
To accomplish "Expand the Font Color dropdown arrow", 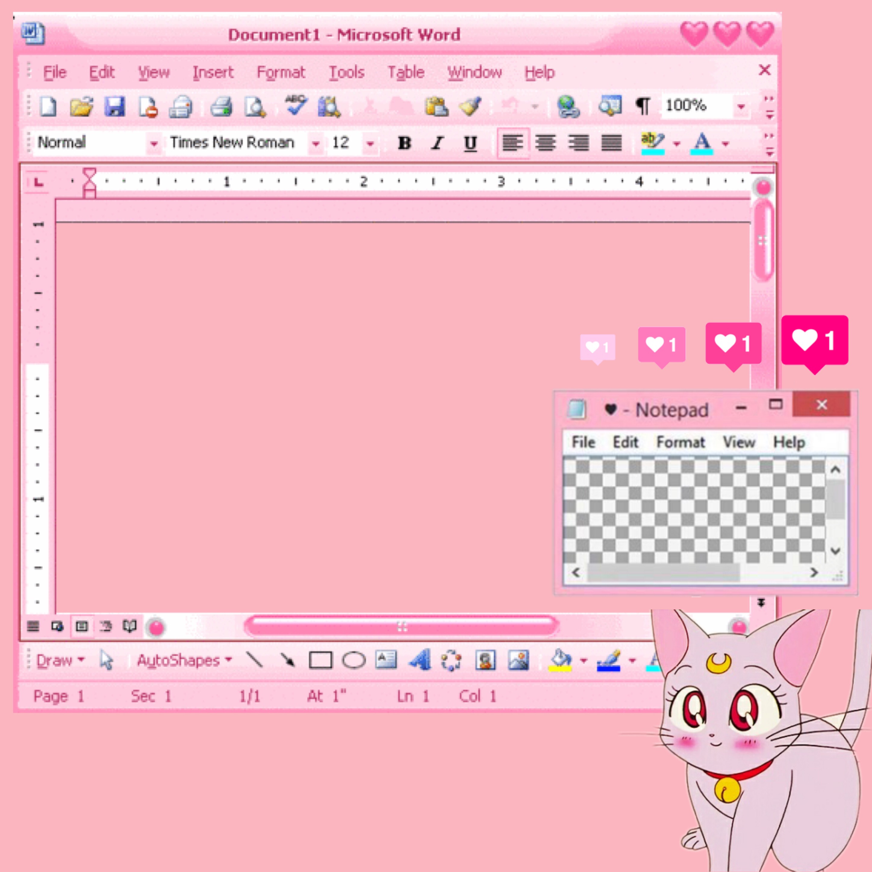I will click(x=725, y=144).
